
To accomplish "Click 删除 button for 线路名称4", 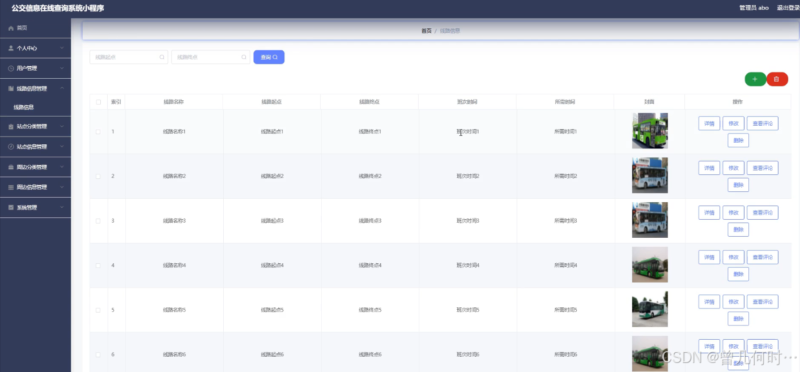I will (x=738, y=274).
